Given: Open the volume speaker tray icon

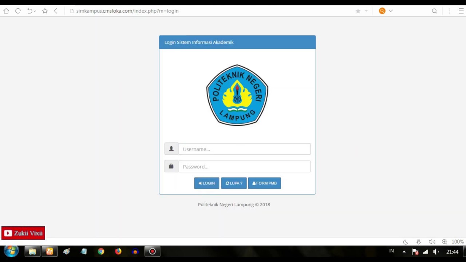Looking at the screenshot, I should click(x=436, y=251).
